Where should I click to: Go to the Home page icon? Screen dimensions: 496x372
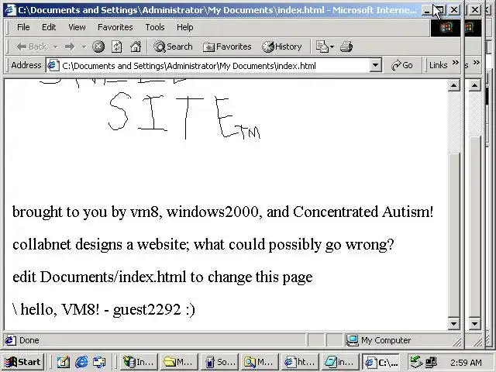[x=136, y=46]
